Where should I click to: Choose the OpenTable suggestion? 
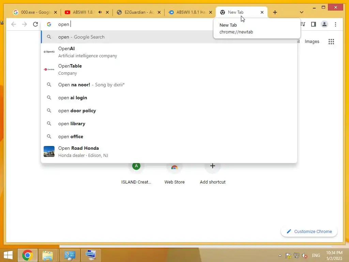(169, 69)
